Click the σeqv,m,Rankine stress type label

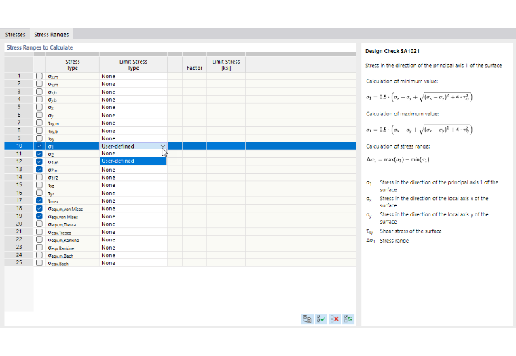(64, 240)
